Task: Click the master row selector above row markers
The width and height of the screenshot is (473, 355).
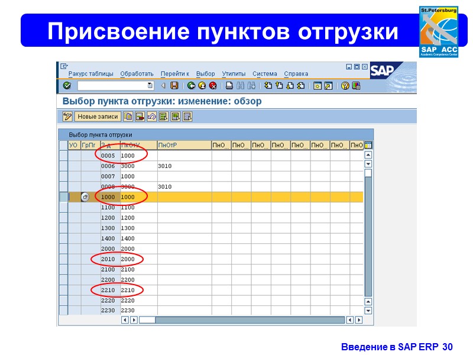Action: (x=63, y=145)
